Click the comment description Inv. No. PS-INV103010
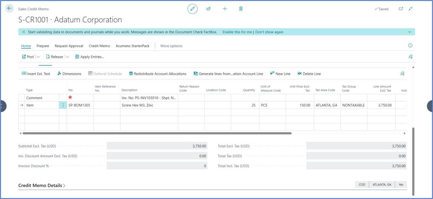This screenshot has width=433, height=199. coord(149,98)
